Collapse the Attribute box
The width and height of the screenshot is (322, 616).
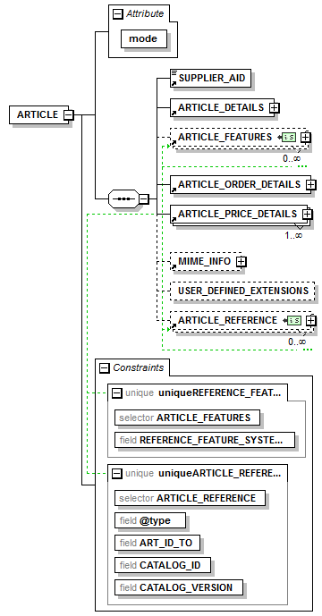click(117, 14)
